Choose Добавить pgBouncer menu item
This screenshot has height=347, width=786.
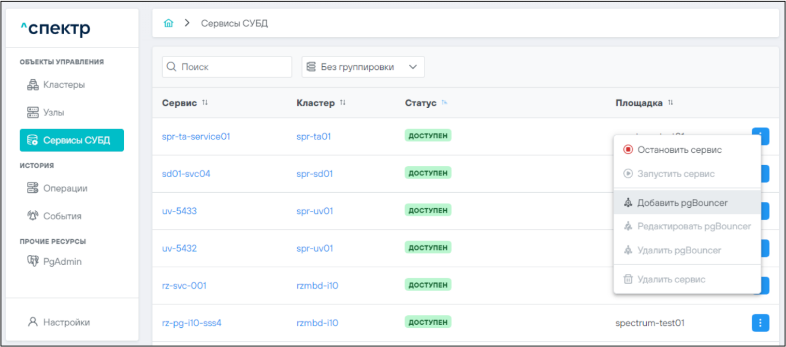[x=682, y=203]
